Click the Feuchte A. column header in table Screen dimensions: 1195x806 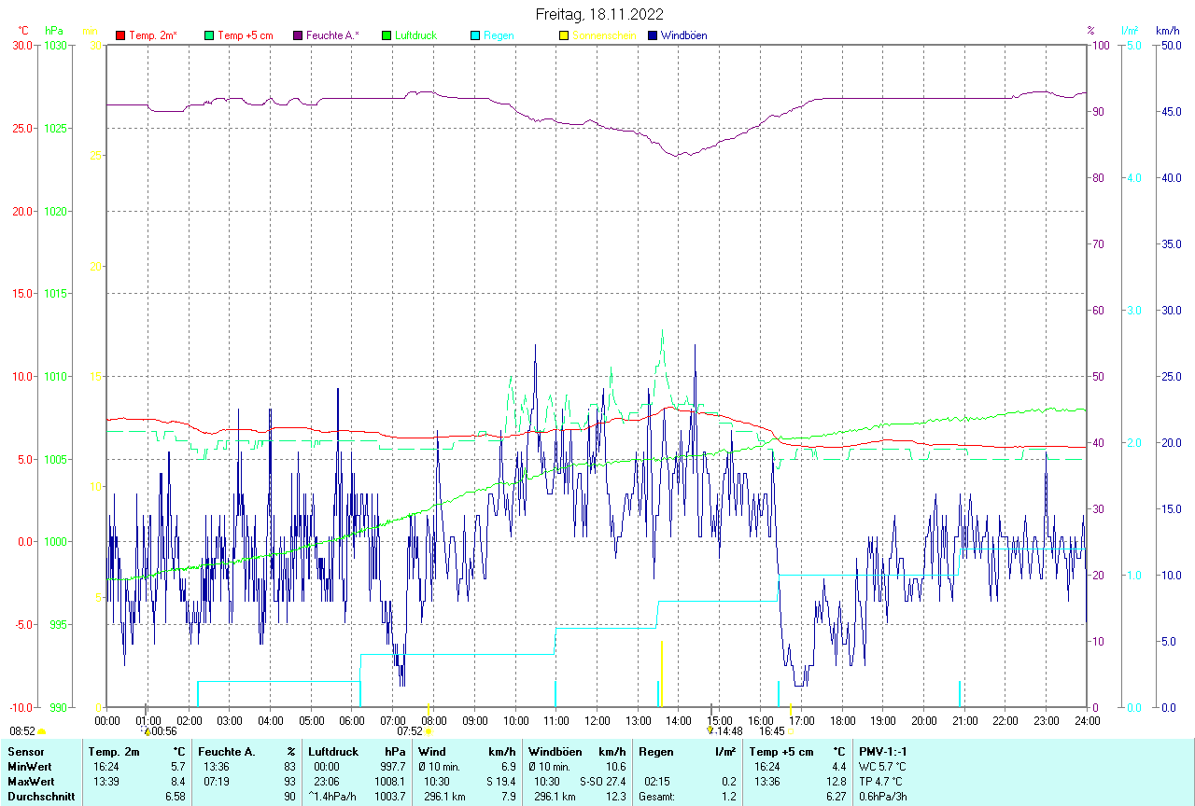(x=227, y=752)
